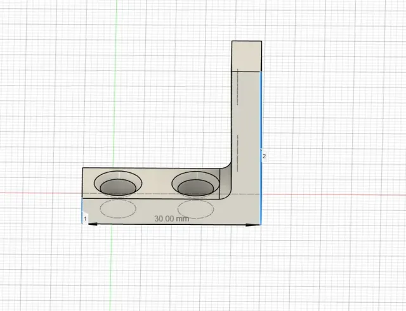Pick the highlighted blue right vertical edge
406x311 pixels.
pos(261,148)
